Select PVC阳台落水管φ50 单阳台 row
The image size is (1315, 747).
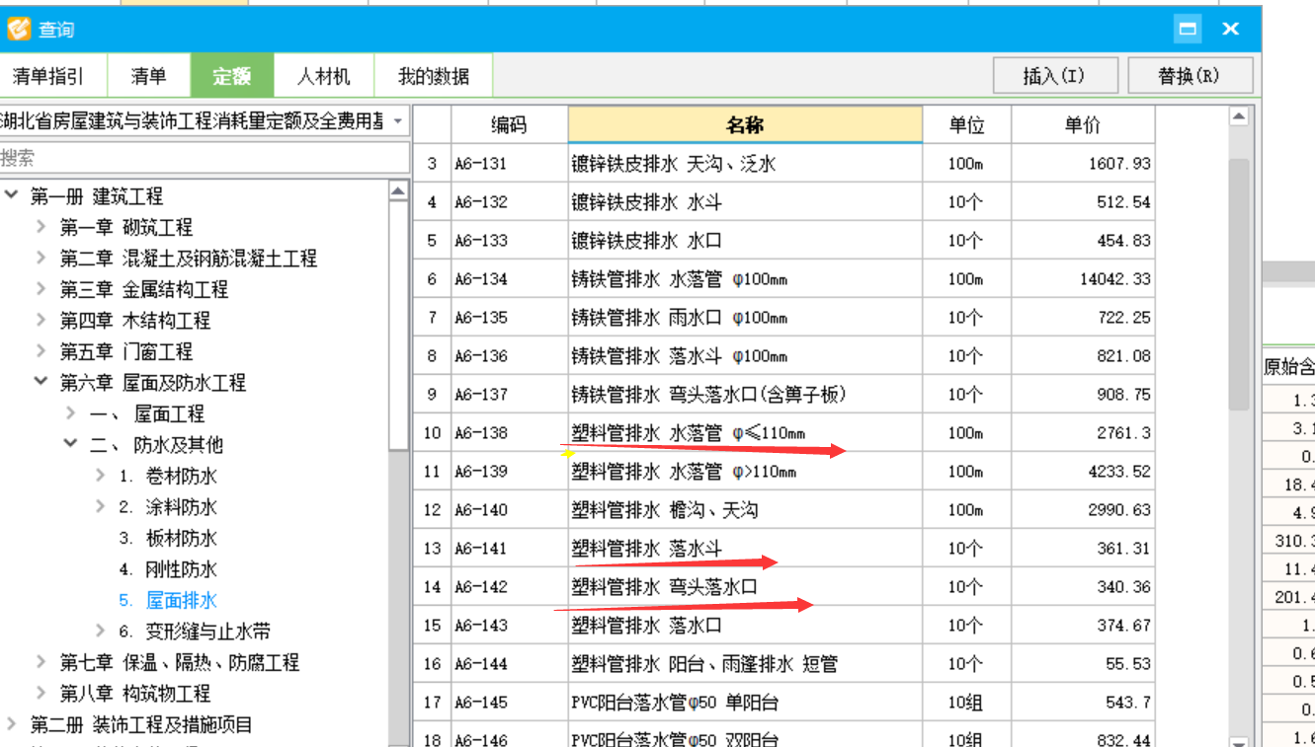pos(784,703)
